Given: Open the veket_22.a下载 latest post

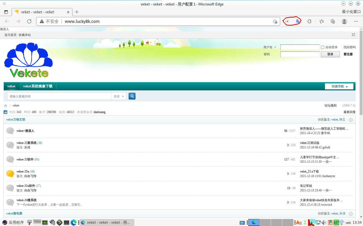Looking at the screenshot, I should point(309,172).
